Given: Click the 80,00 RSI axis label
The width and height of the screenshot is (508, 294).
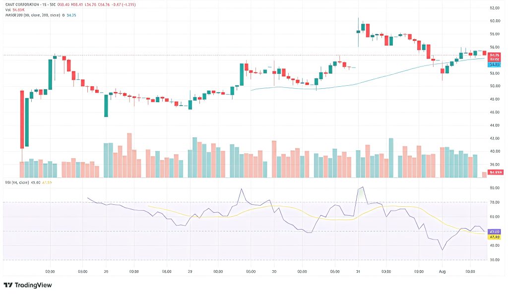Looking at the screenshot, I should click(x=495, y=188).
